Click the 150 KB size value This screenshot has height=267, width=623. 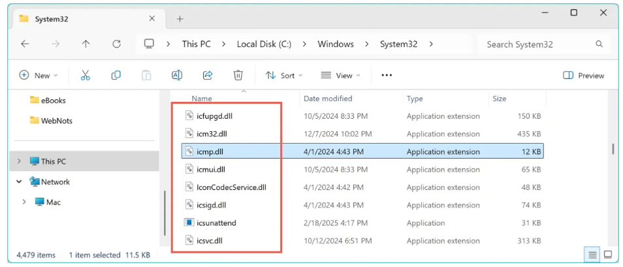pos(528,116)
